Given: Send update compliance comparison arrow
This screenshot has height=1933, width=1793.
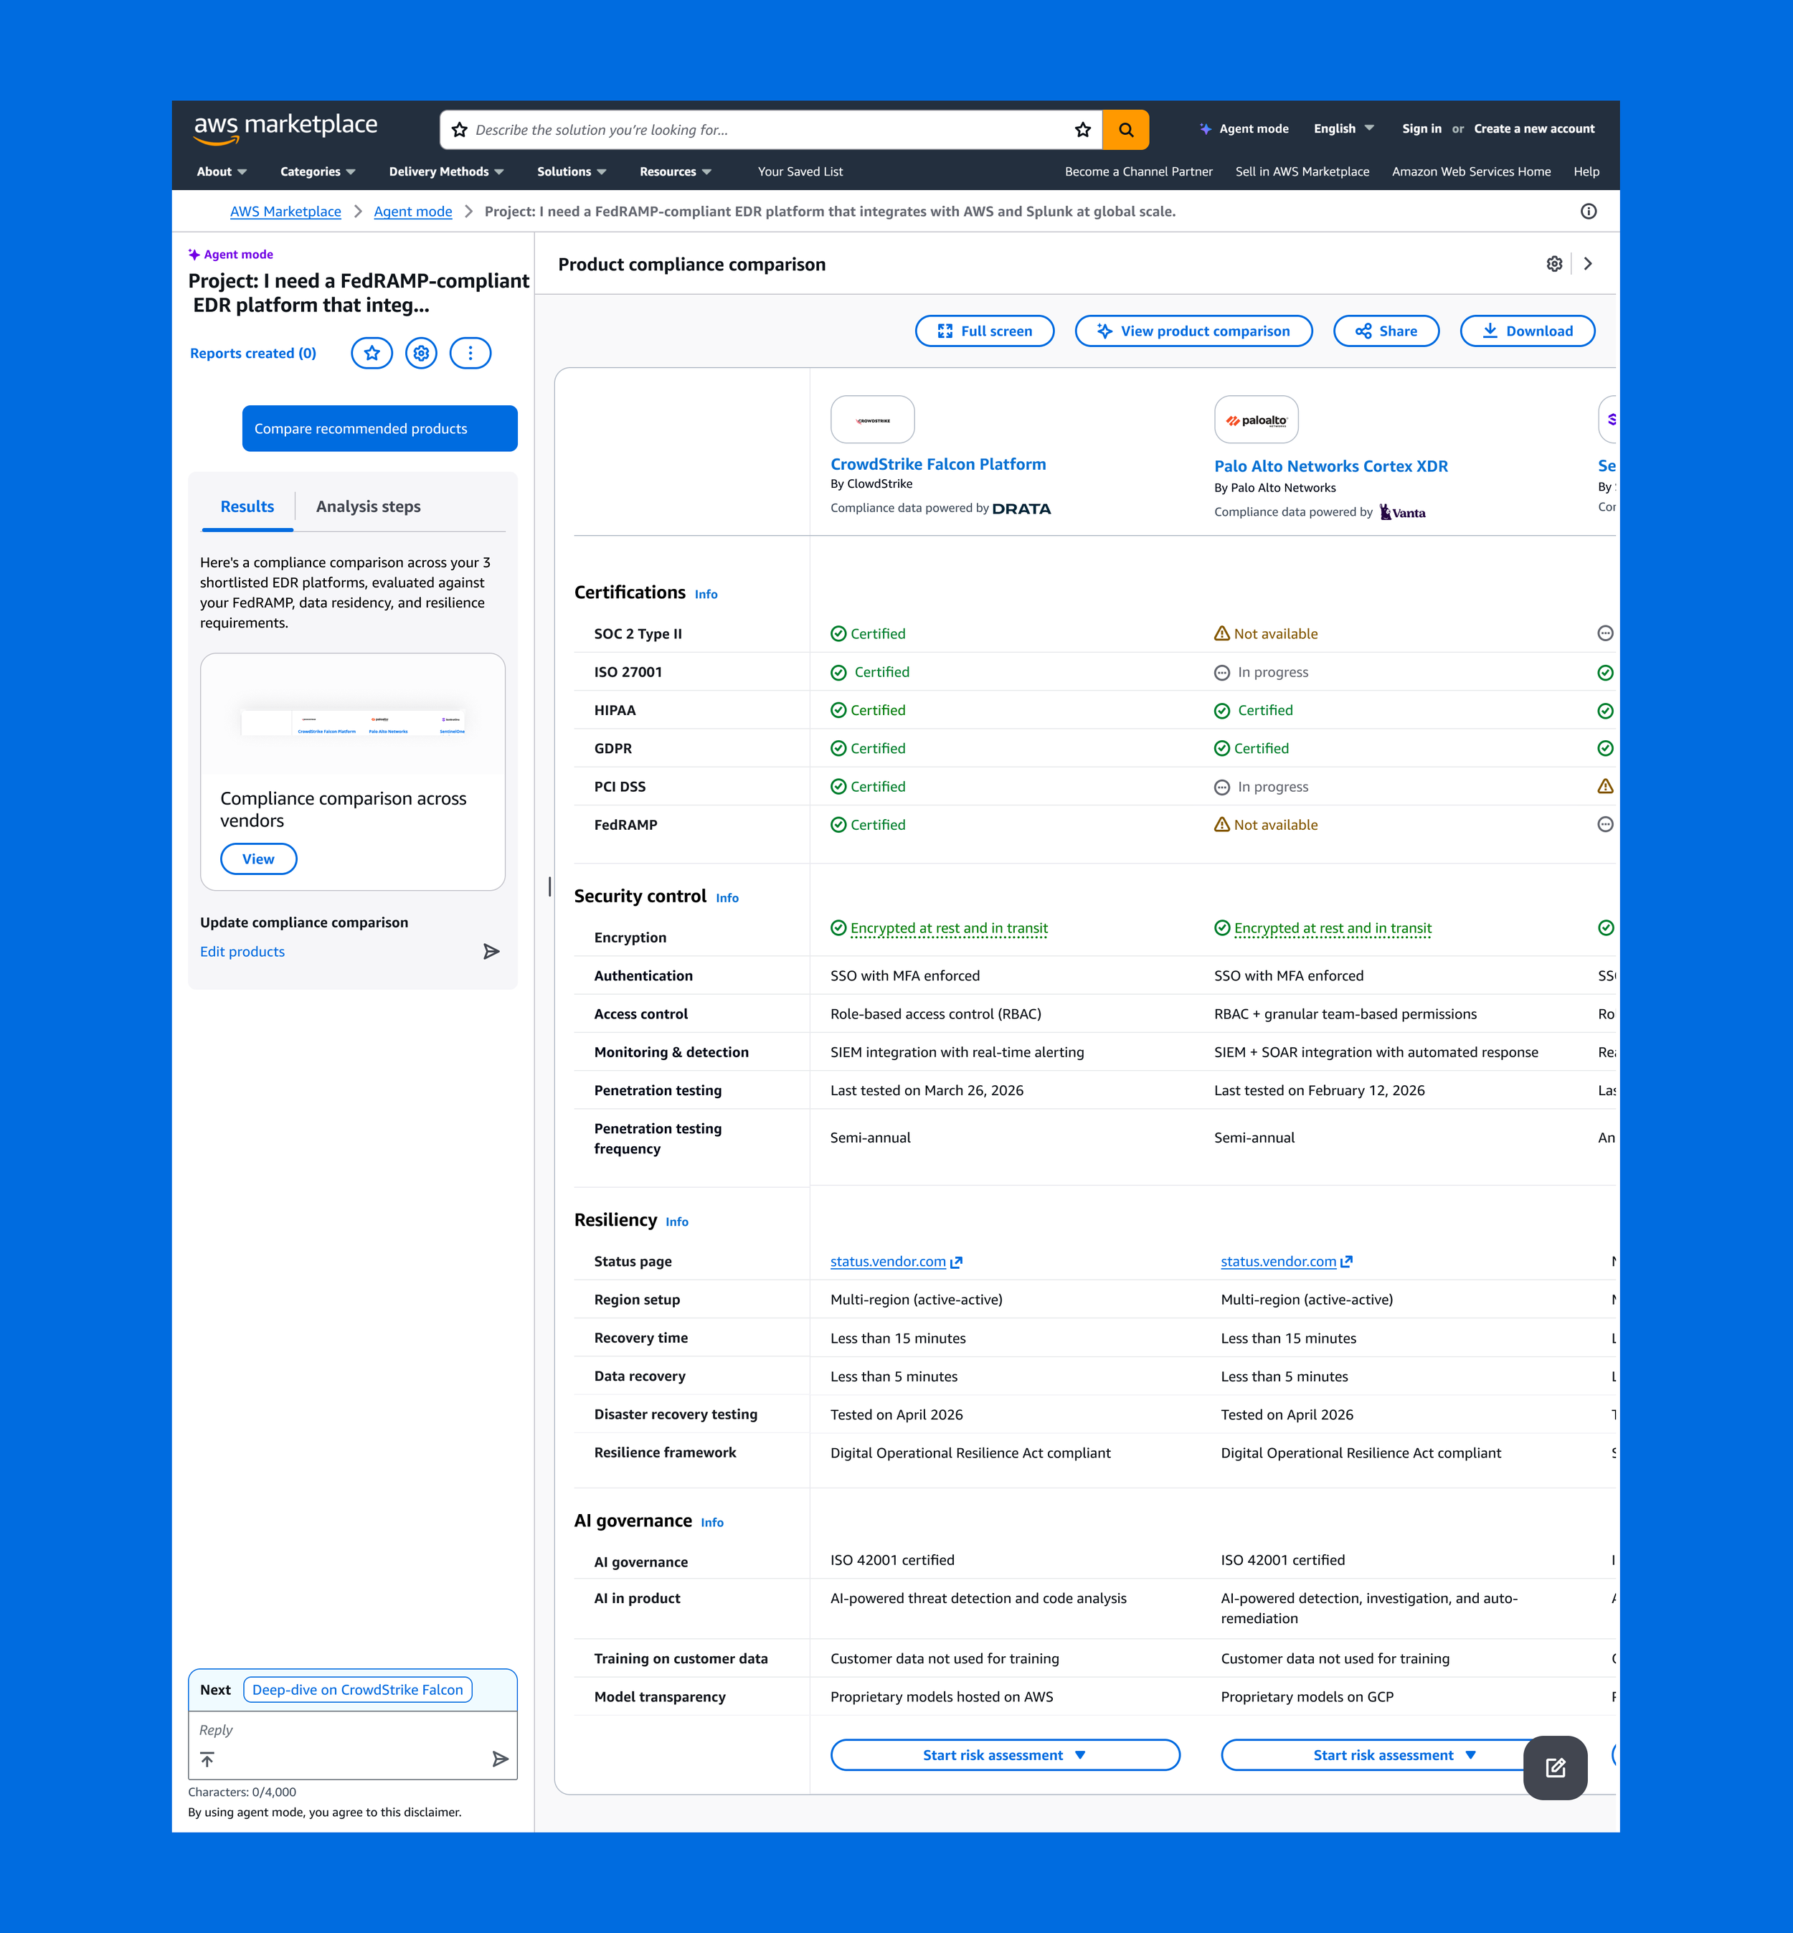Looking at the screenshot, I should pos(492,952).
